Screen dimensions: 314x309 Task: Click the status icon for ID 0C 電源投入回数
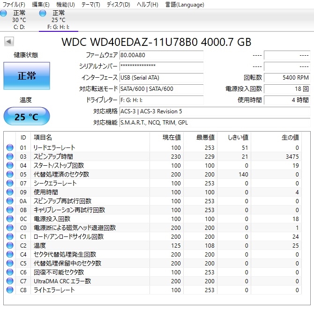10,219
